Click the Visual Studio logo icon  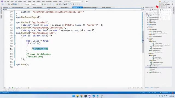(2, 1)
